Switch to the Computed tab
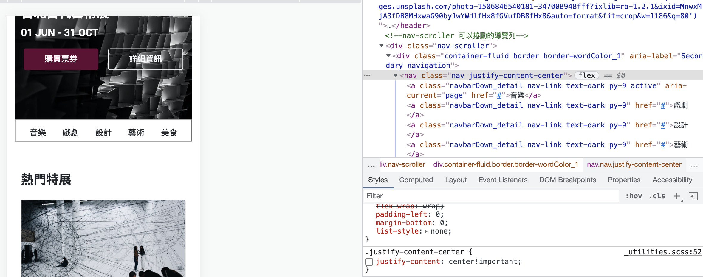The width and height of the screenshot is (703, 277). tap(416, 180)
